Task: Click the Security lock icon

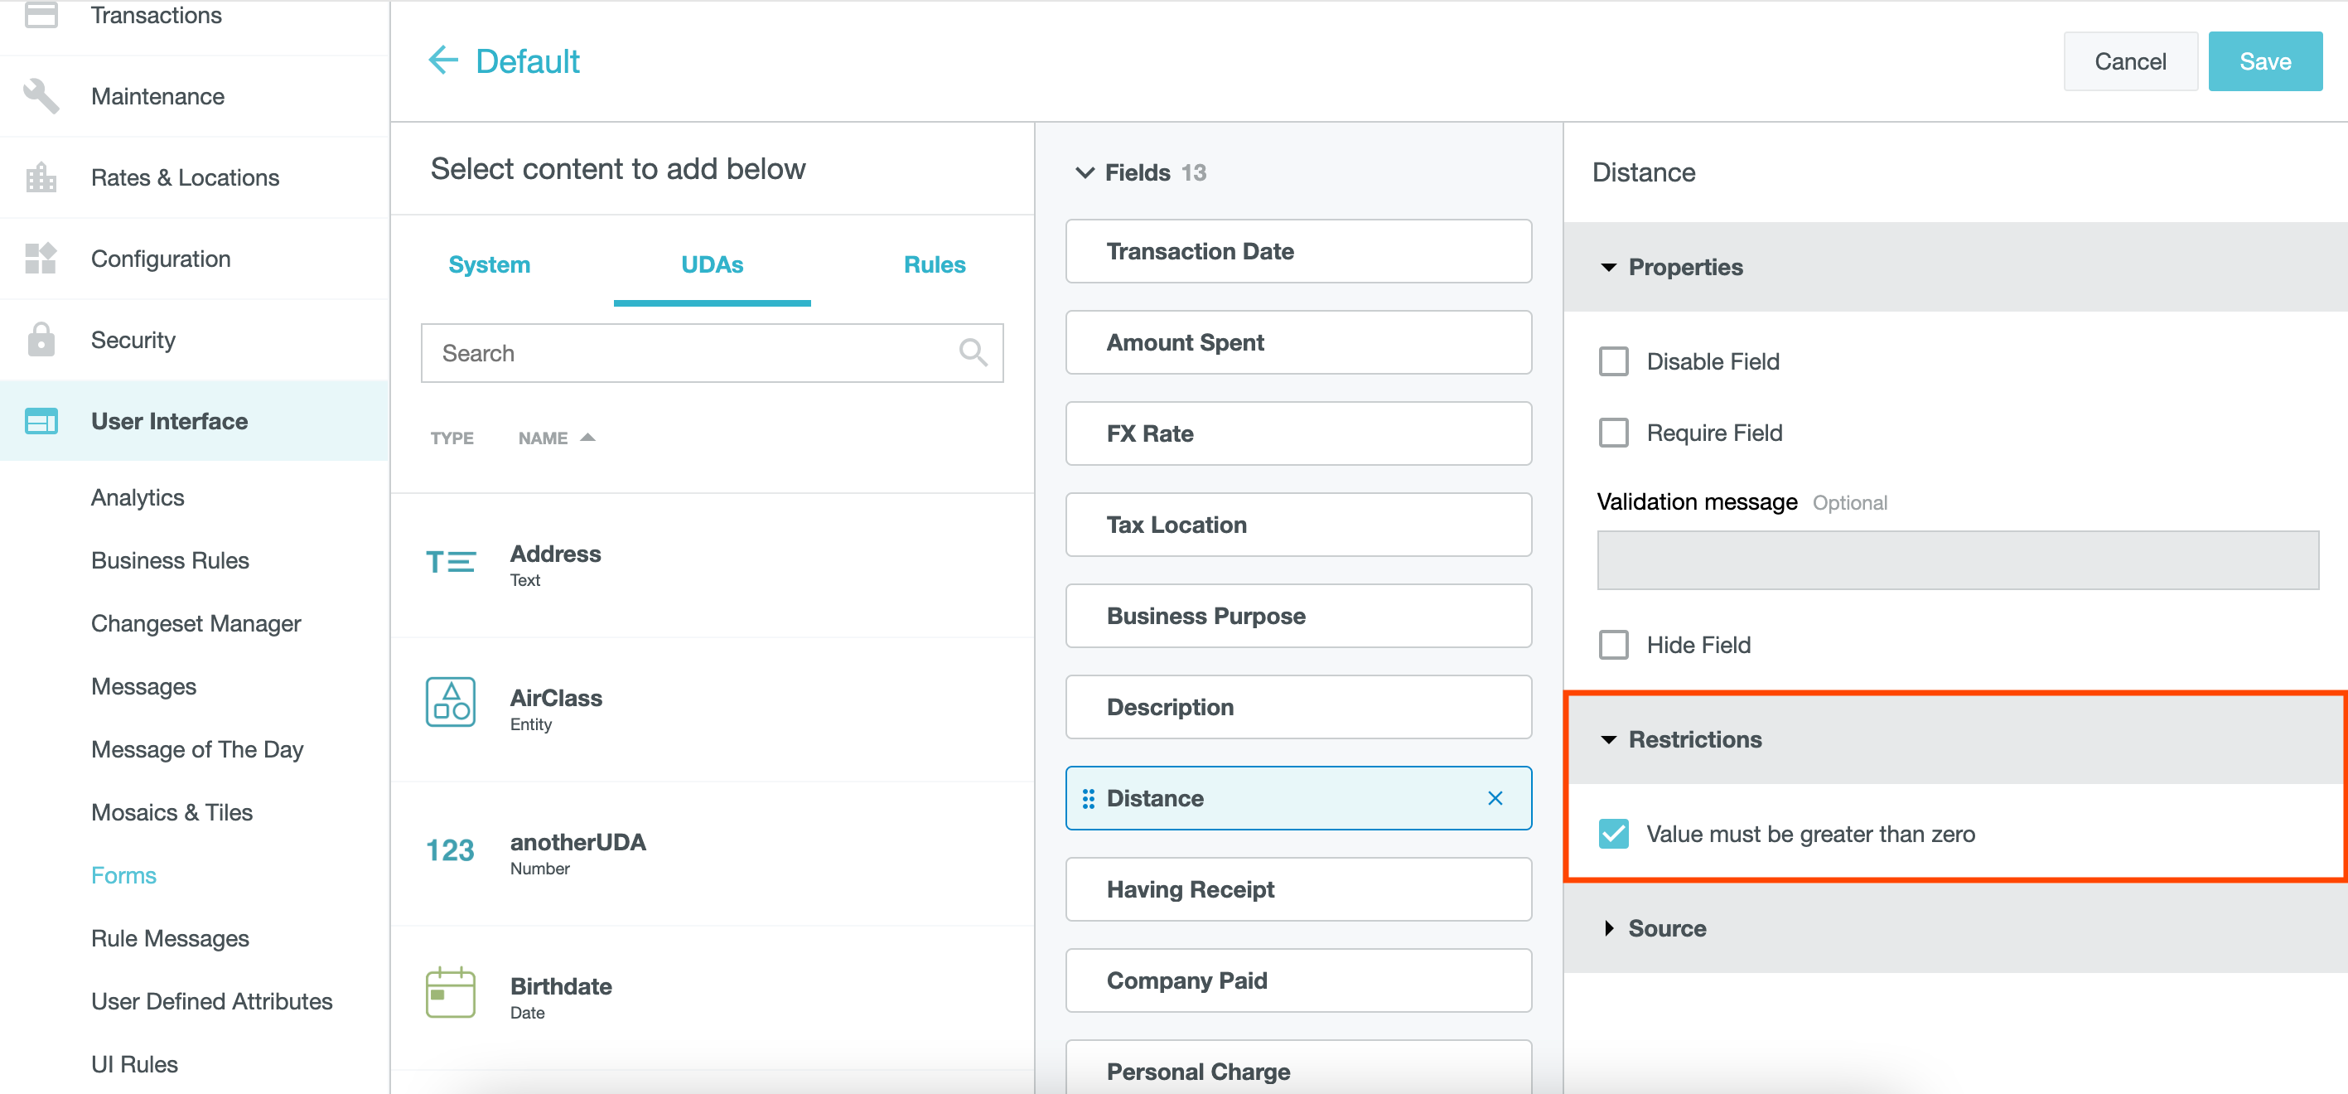Action: (41, 340)
